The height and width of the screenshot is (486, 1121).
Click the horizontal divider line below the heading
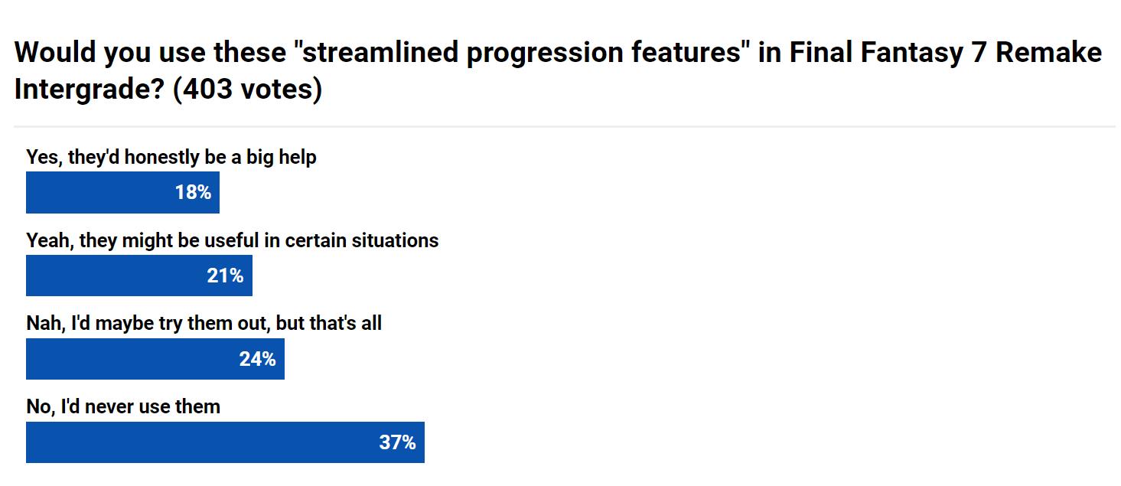564,126
